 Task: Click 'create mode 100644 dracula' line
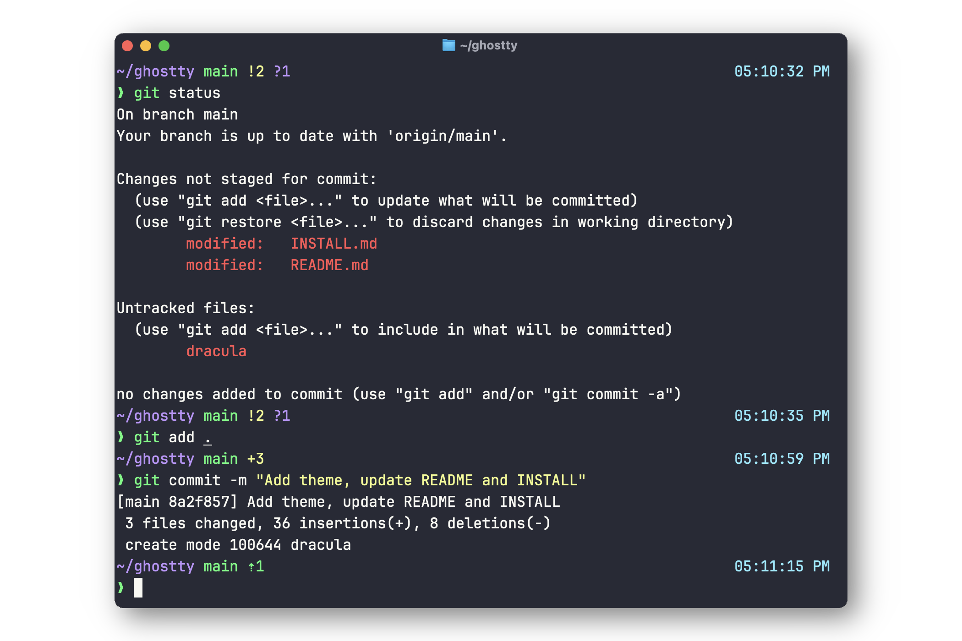click(x=238, y=545)
